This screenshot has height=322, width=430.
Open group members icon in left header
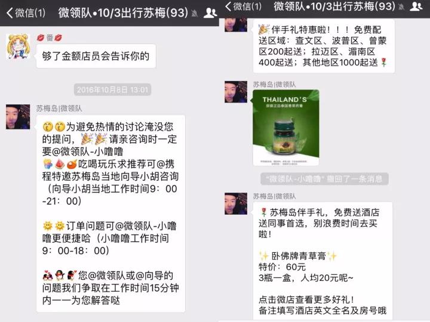tap(210, 13)
